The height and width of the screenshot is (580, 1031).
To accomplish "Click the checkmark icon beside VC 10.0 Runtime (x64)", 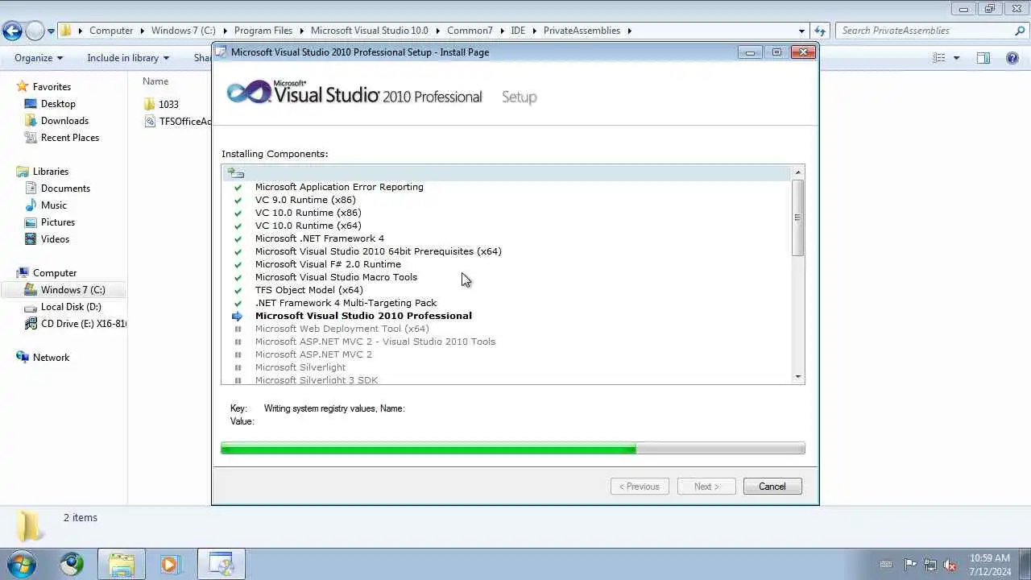I will [x=238, y=226].
